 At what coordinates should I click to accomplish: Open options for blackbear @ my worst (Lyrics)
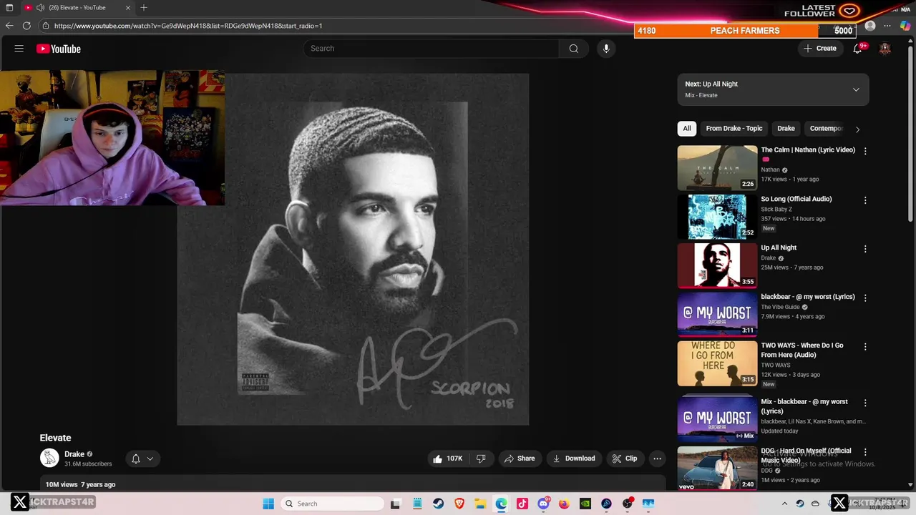point(865,298)
